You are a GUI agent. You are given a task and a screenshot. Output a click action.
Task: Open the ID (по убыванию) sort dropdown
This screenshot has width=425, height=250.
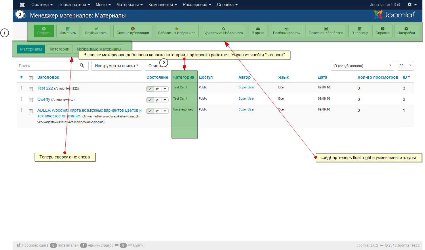click(362, 66)
